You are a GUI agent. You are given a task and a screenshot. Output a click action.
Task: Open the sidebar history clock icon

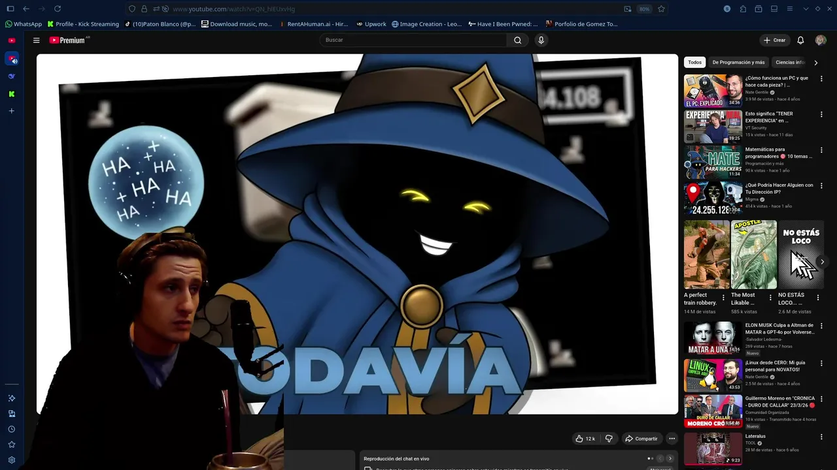point(11,429)
